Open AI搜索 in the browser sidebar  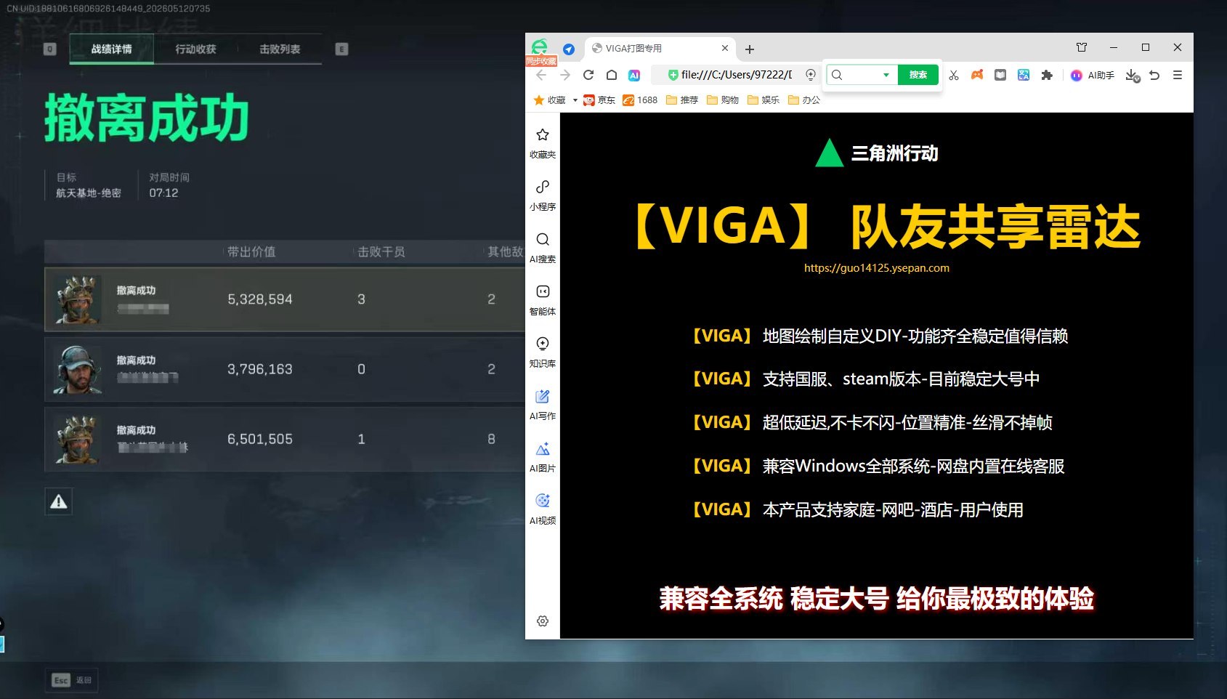click(543, 248)
